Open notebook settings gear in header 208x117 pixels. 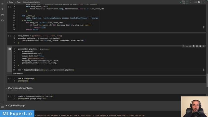(x=199, y=2)
